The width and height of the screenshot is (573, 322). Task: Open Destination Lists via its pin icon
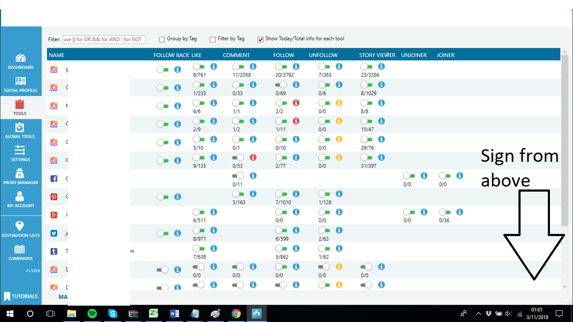[20, 226]
